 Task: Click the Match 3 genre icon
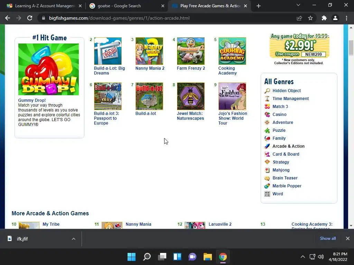pyautogui.click(x=267, y=107)
